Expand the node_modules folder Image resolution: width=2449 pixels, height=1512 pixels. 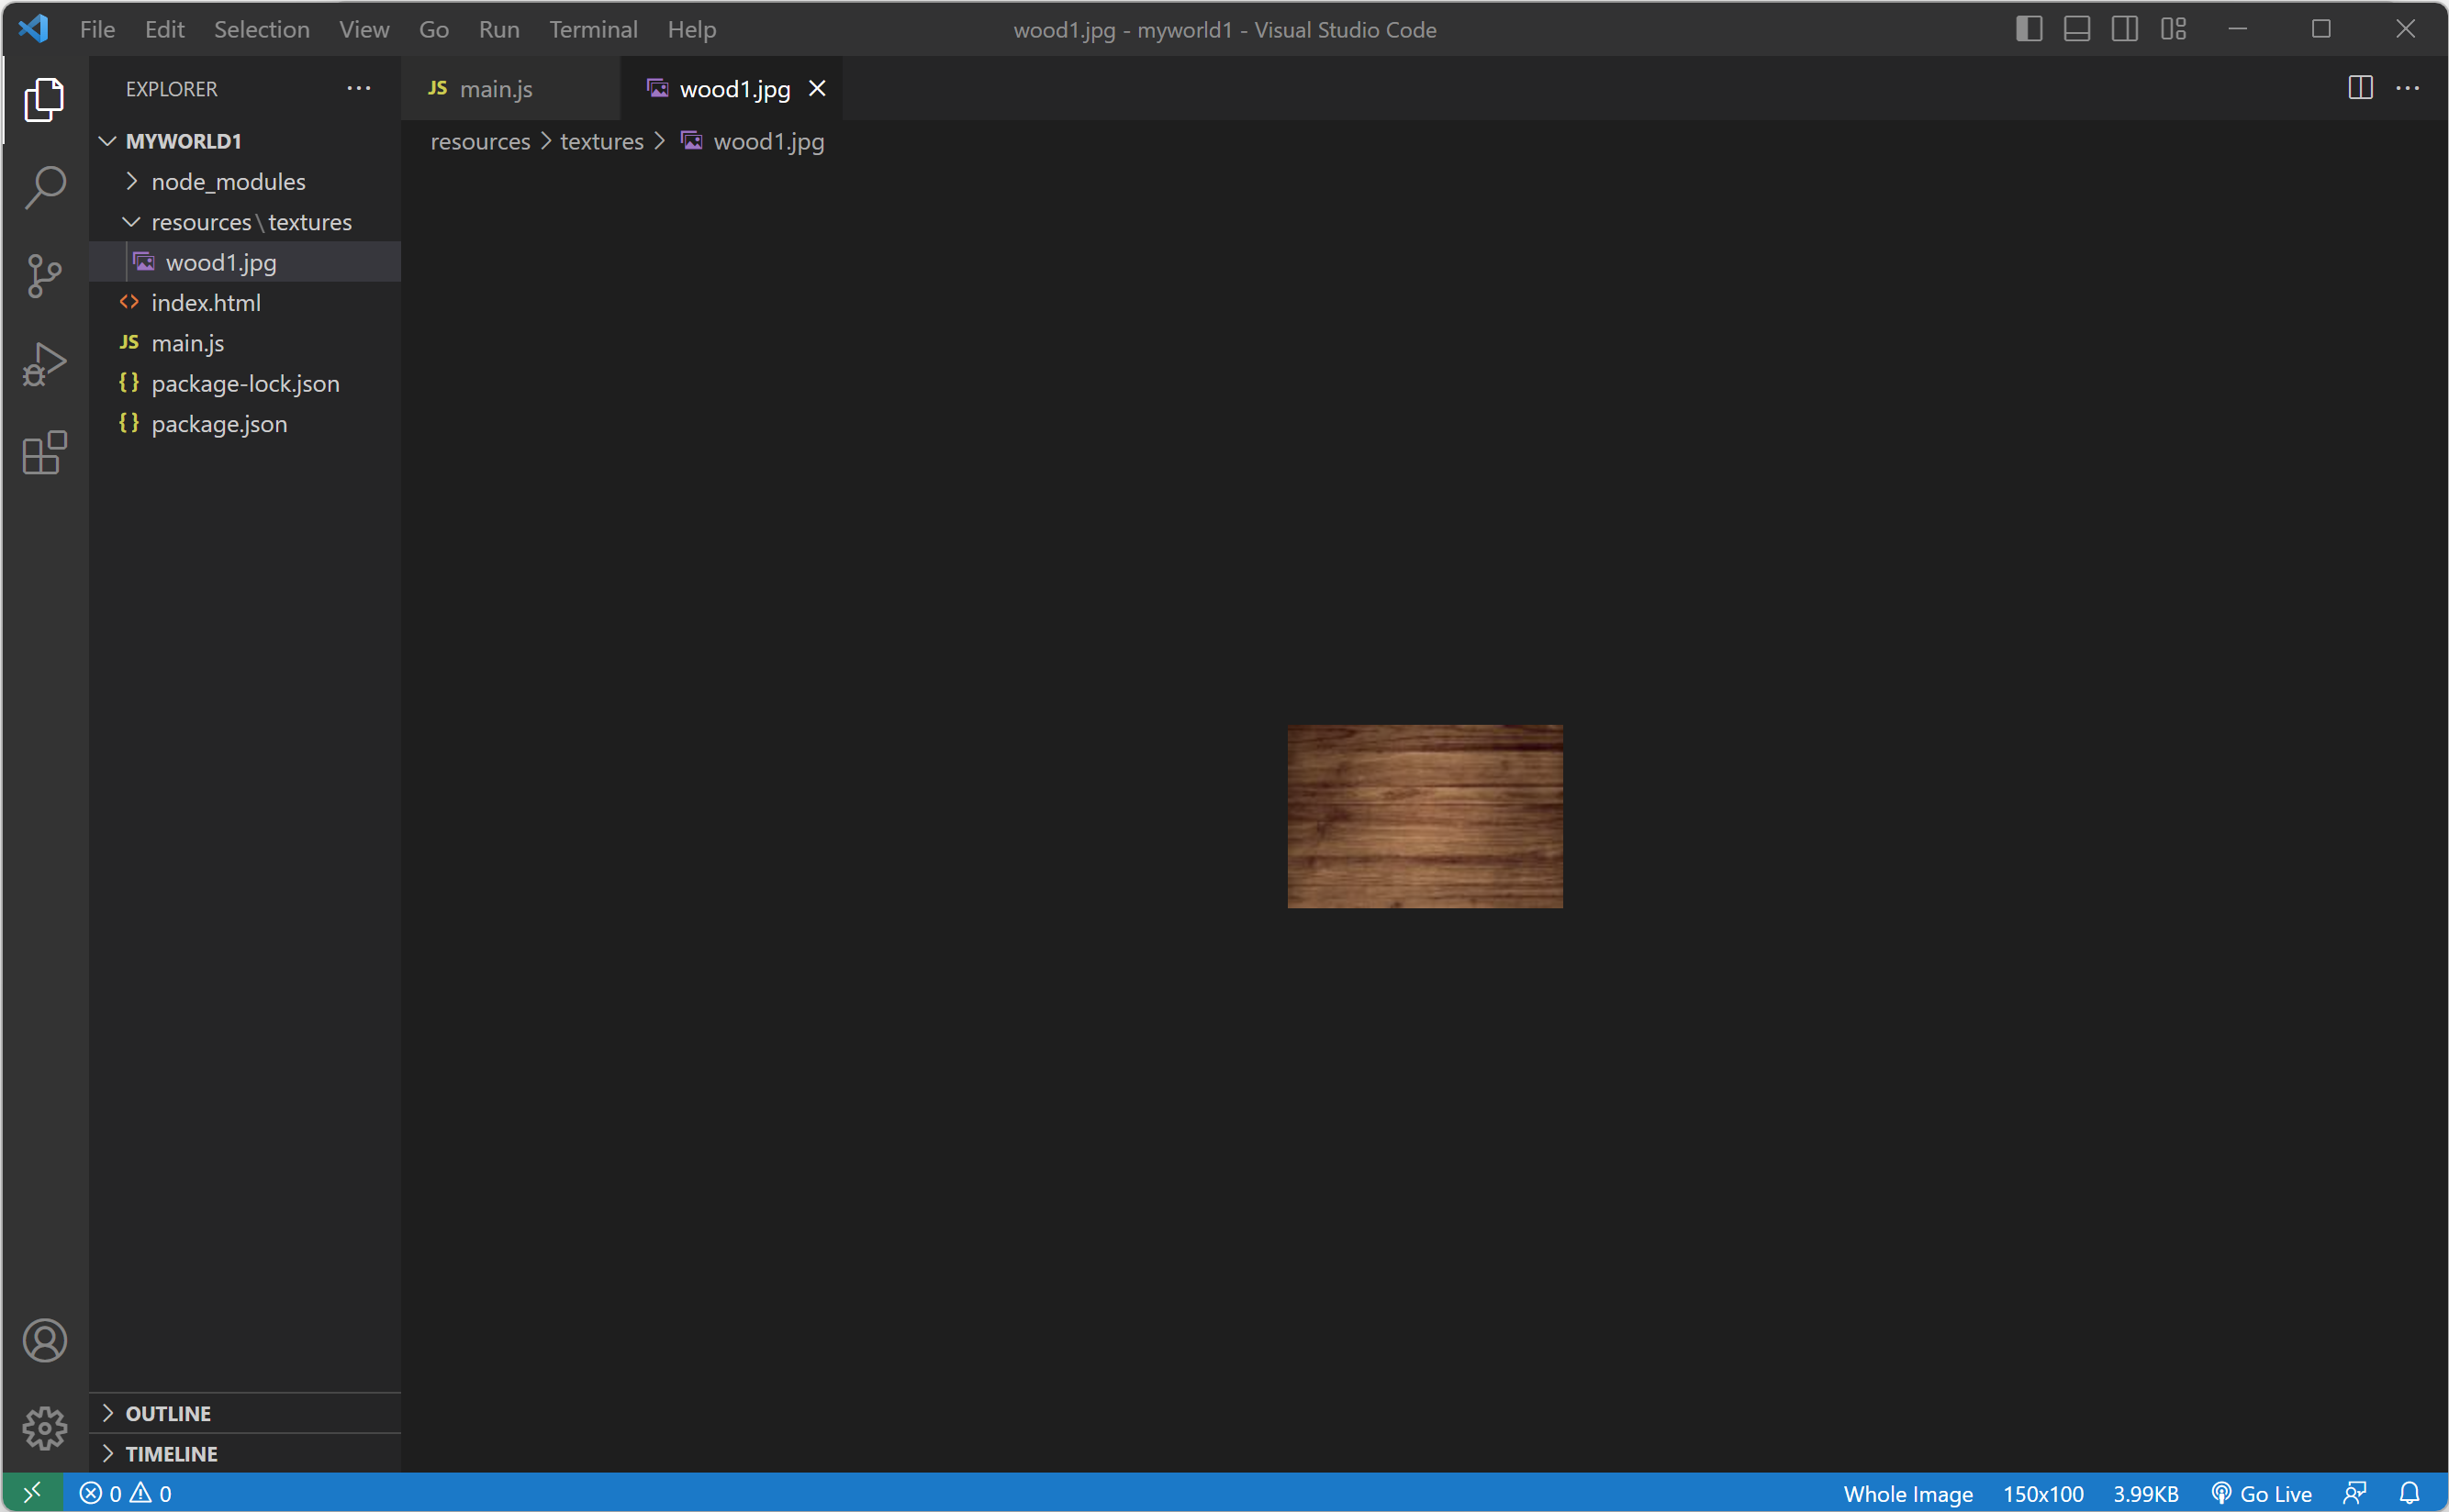228,182
